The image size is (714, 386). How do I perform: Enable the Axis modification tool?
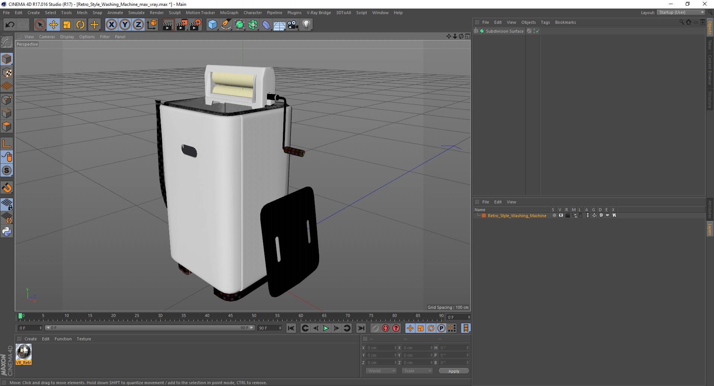coord(7,144)
